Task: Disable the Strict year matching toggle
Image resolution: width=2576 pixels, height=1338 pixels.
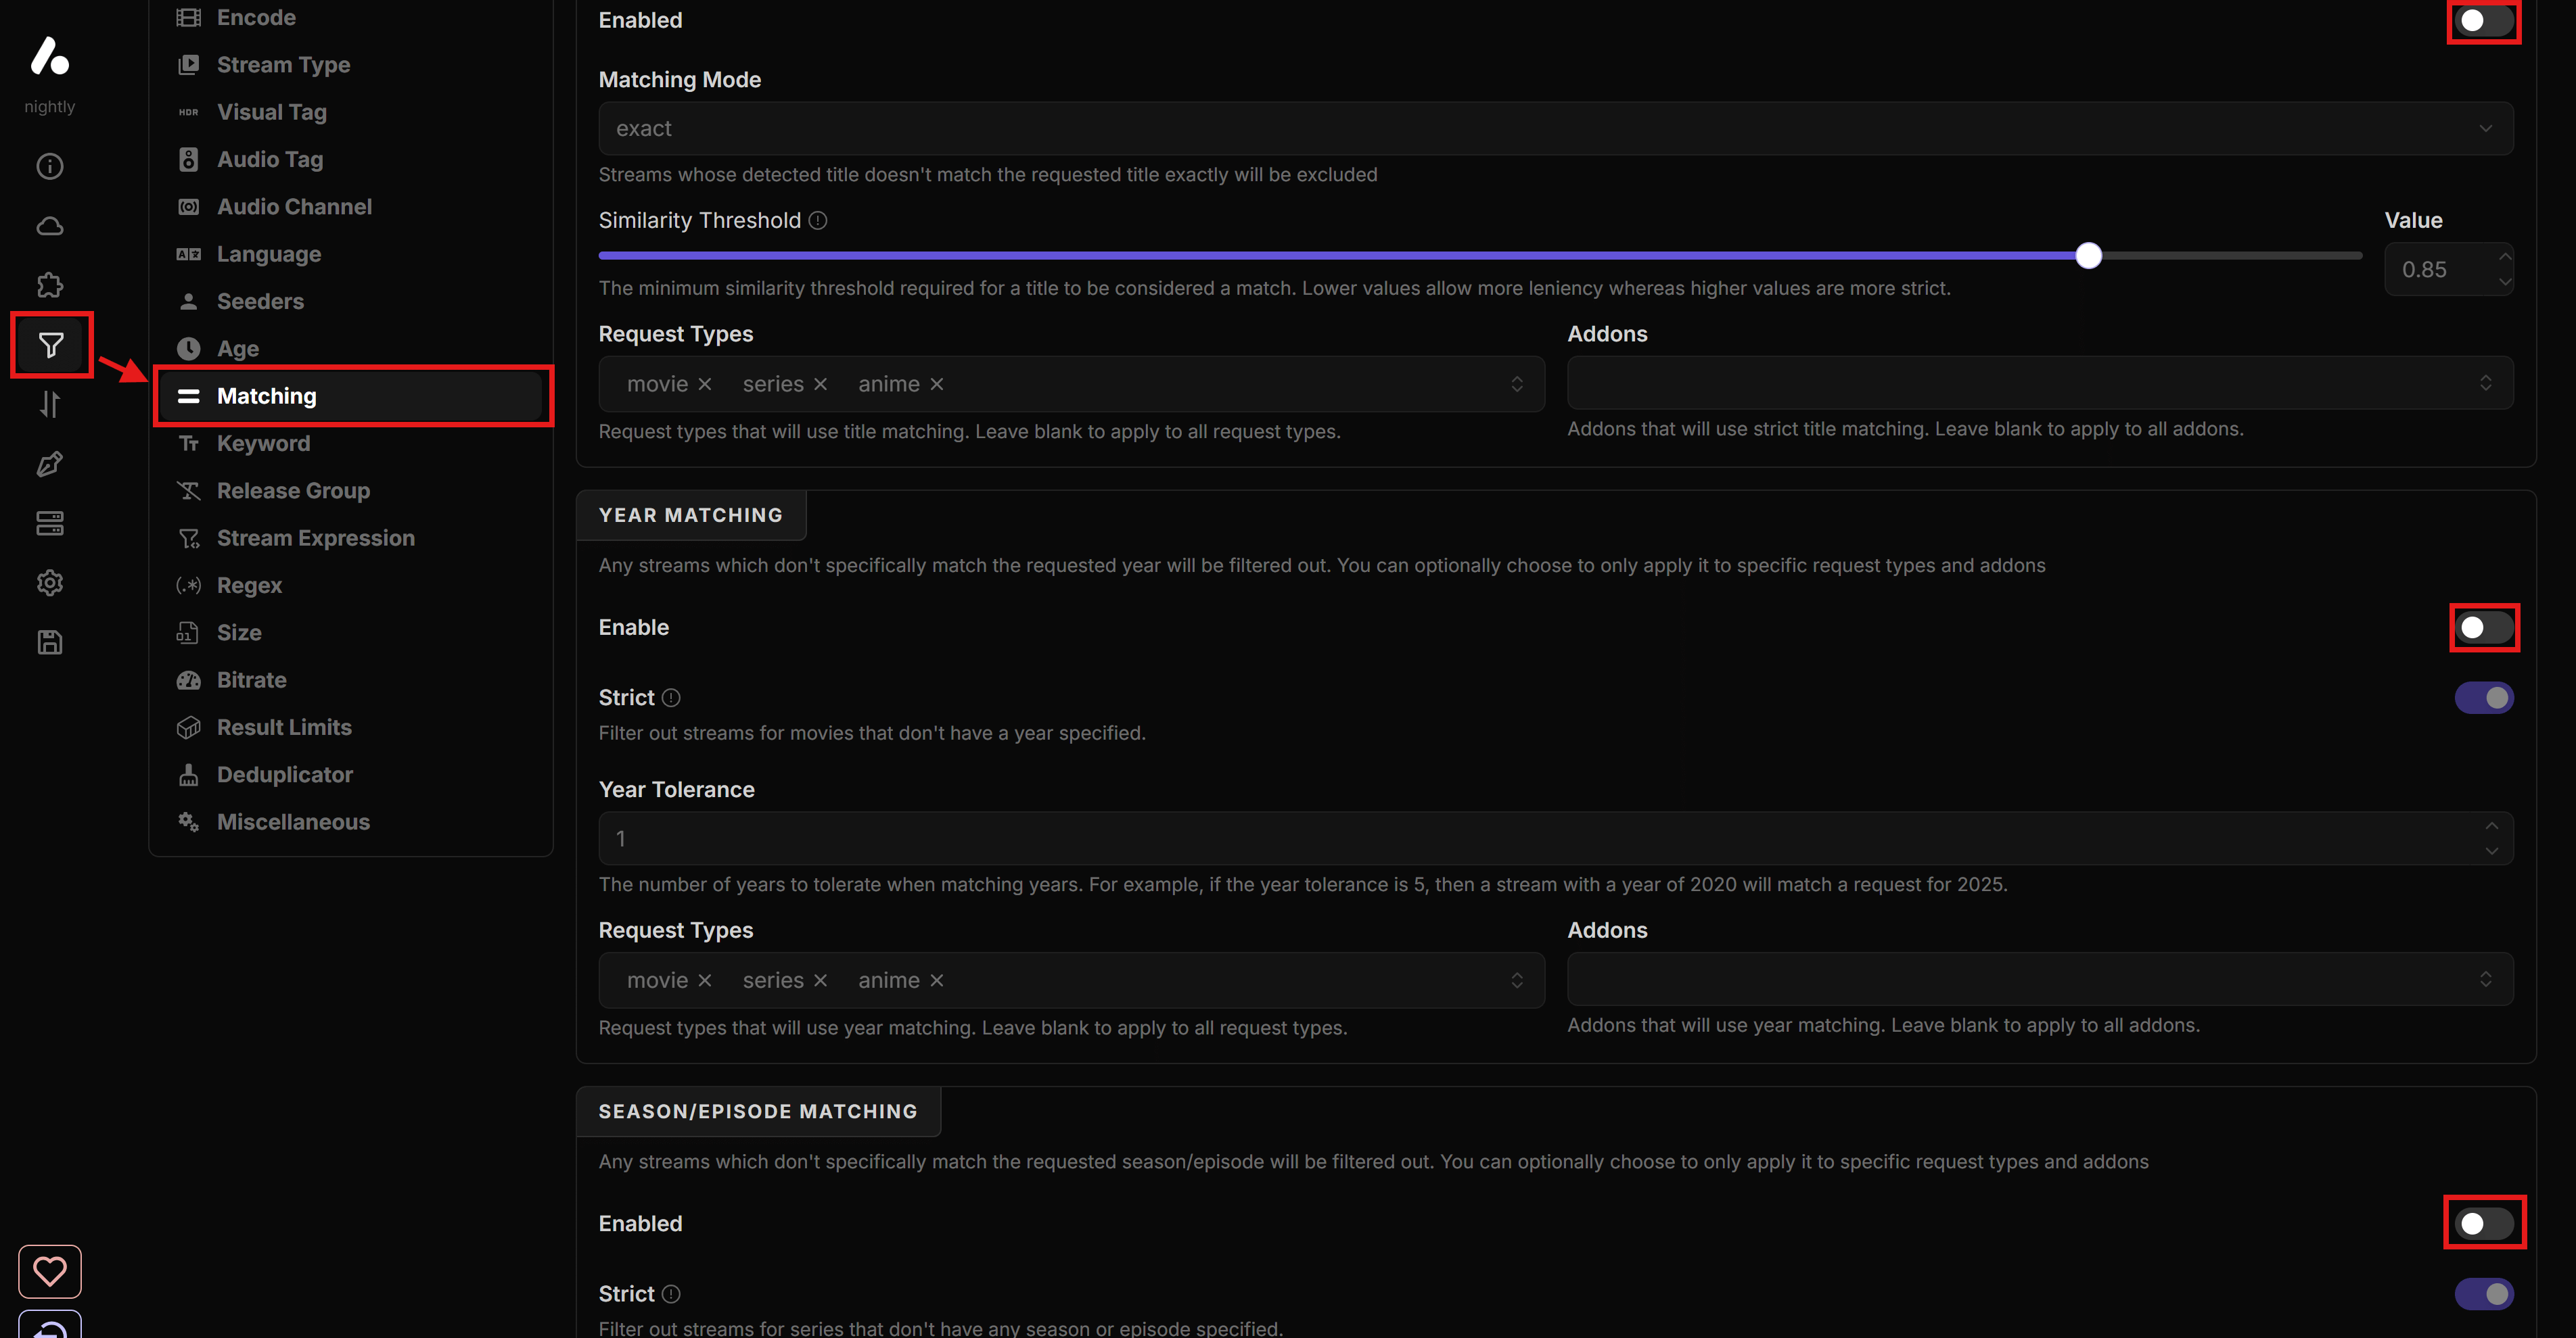Action: point(2484,698)
